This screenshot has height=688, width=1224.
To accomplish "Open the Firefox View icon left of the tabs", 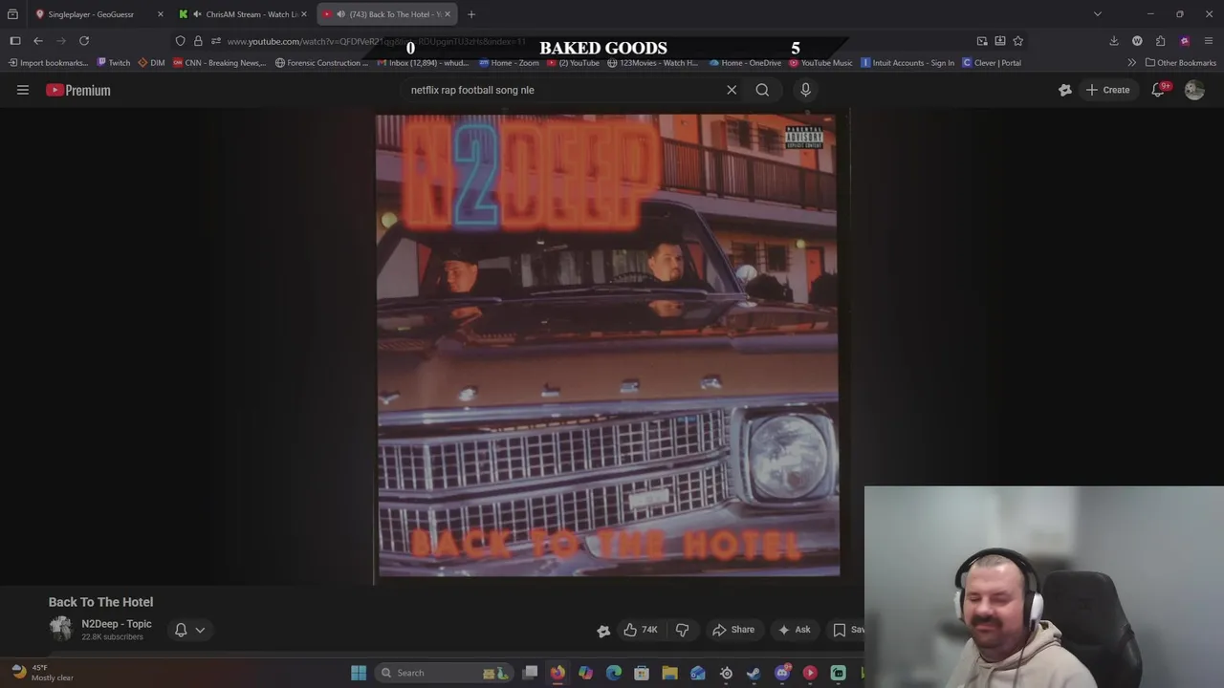I will 12,14.
